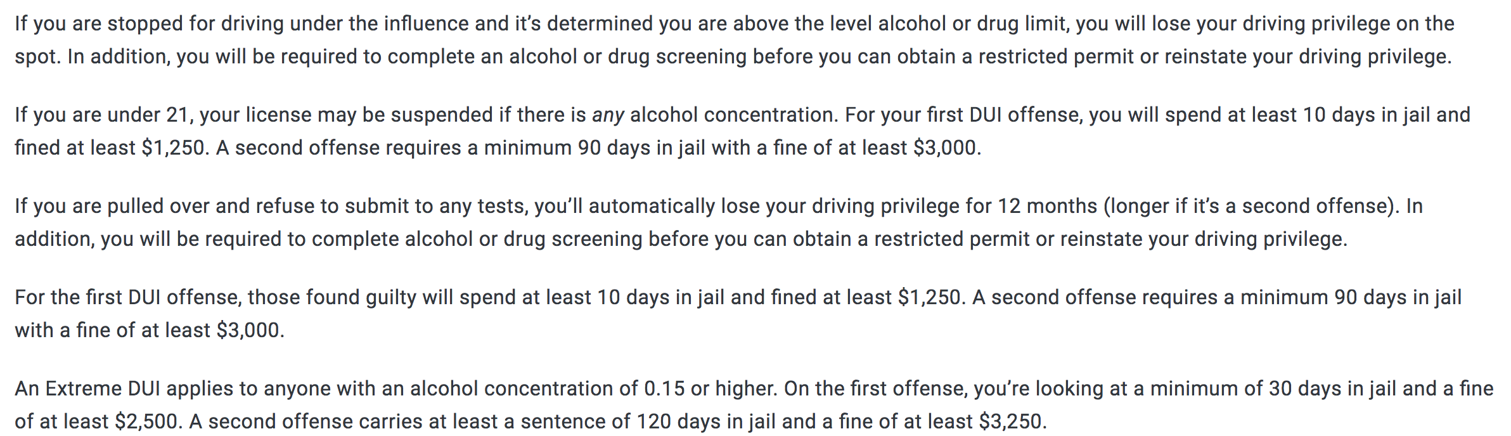Click "(longer if it's a second offense)"
The height and width of the screenshot is (436, 1511).
pyautogui.click(x=1249, y=206)
